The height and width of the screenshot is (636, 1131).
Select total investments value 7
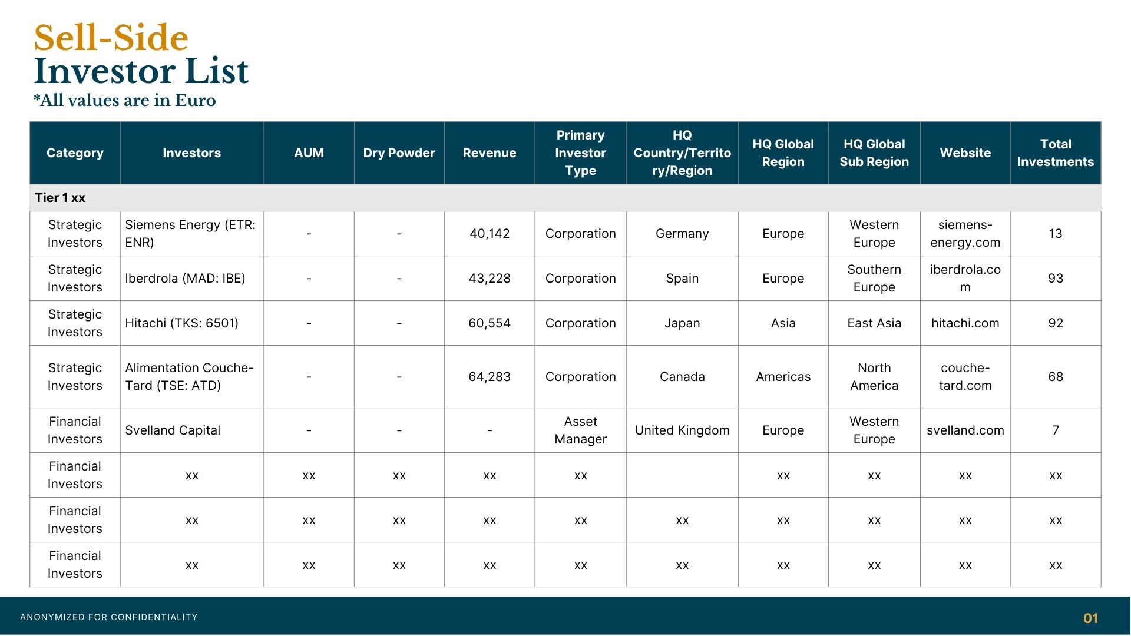(x=1056, y=430)
